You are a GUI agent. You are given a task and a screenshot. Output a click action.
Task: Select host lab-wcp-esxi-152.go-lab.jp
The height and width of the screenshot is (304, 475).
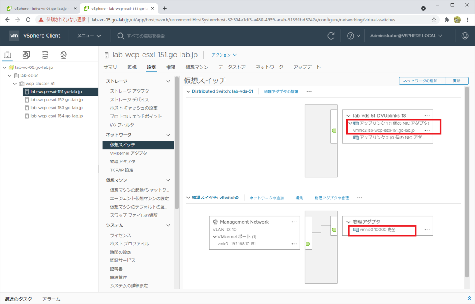[57, 100]
